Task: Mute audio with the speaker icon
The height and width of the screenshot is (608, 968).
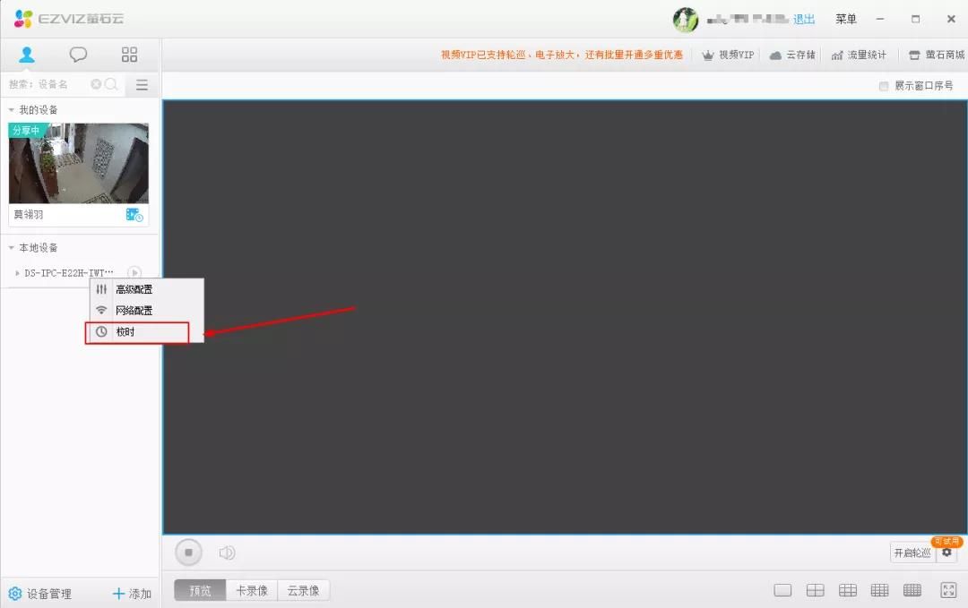Action: tap(227, 552)
